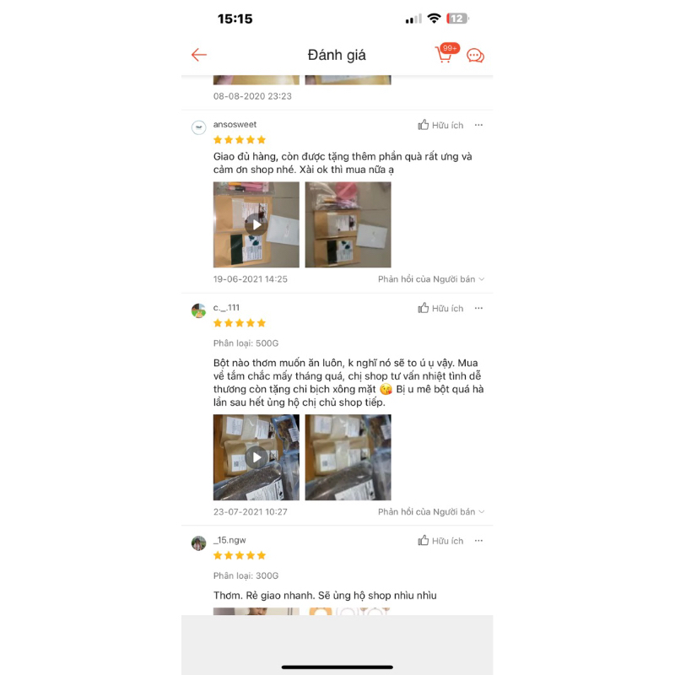Open the username ansosweet
675x675 pixels.
click(235, 124)
